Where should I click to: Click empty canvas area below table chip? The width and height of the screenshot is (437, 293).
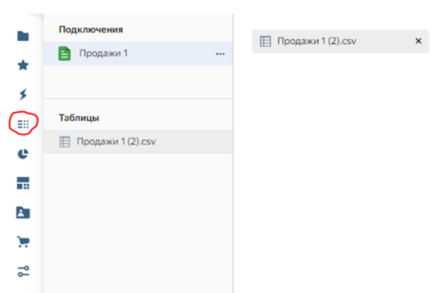pyautogui.click(x=340, y=167)
